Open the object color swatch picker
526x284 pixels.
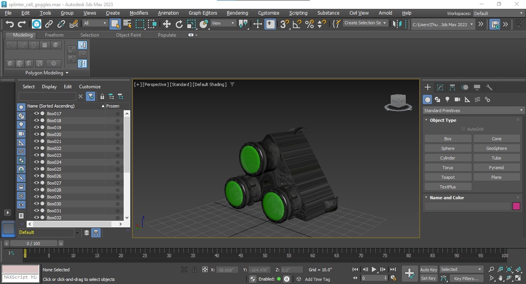coord(516,206)
